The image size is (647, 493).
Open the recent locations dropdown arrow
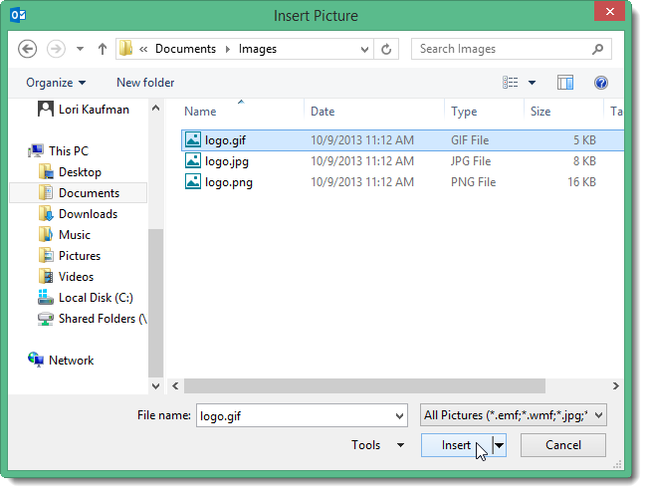(x=80, y=49)
